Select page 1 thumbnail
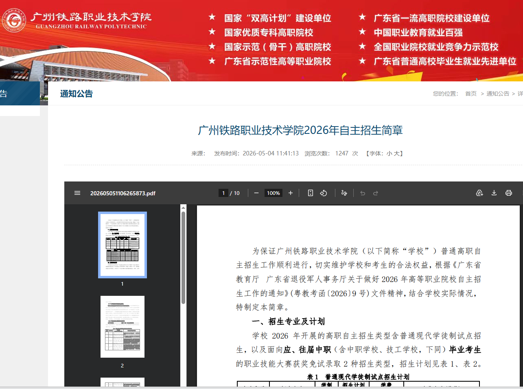 [x=123, y=245]
